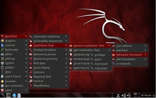This screenshot has height=98, width=156.
Task: Launch msfcli from the submenu
Action: 100,59
